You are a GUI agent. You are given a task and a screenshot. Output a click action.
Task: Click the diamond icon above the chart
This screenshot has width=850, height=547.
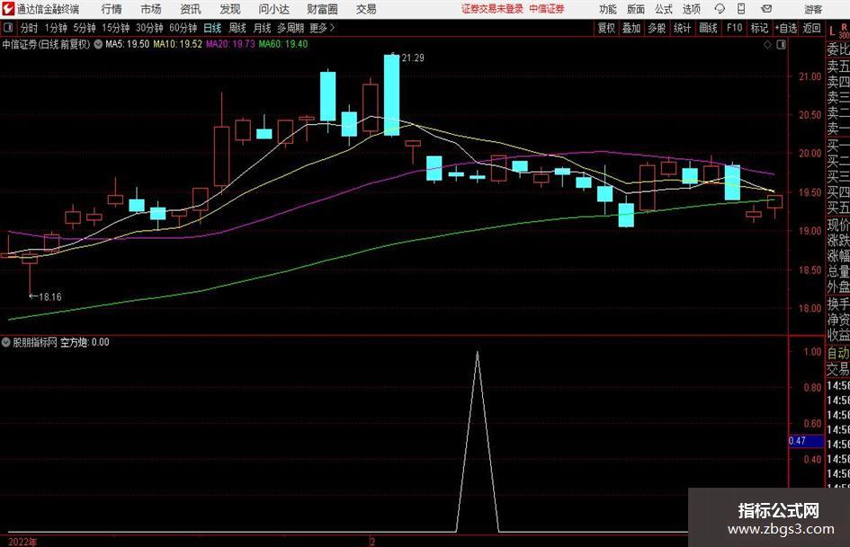767,45
